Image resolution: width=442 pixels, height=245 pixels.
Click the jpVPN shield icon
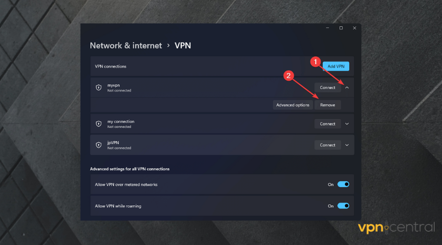coord(98,145)
